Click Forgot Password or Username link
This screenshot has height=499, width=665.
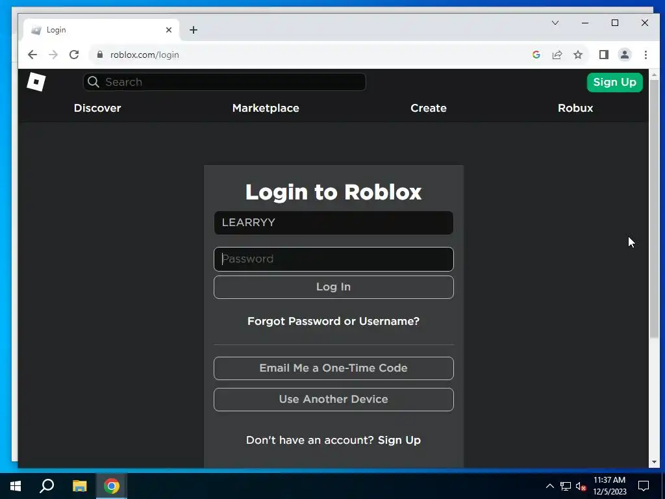pyautogui.click(x=333, y=321)
